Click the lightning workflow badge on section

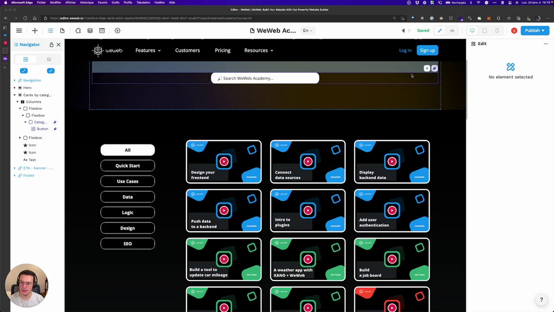[427, 68]
